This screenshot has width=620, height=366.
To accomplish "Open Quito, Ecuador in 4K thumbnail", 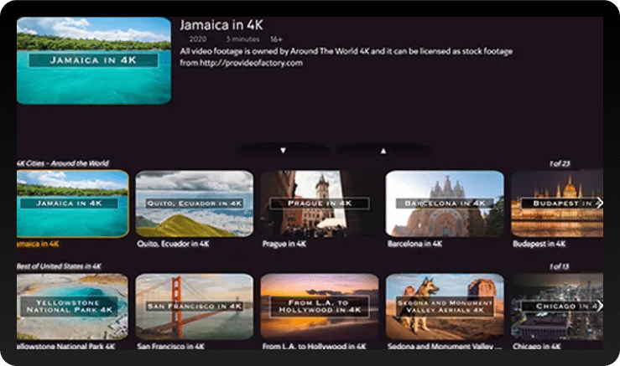I will click(195, 204).
